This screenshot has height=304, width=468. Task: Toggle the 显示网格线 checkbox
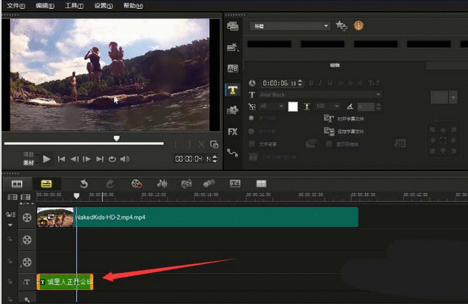pos(329,144)
